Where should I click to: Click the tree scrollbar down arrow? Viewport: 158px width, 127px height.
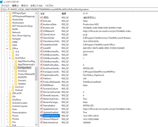coord(36,125)
